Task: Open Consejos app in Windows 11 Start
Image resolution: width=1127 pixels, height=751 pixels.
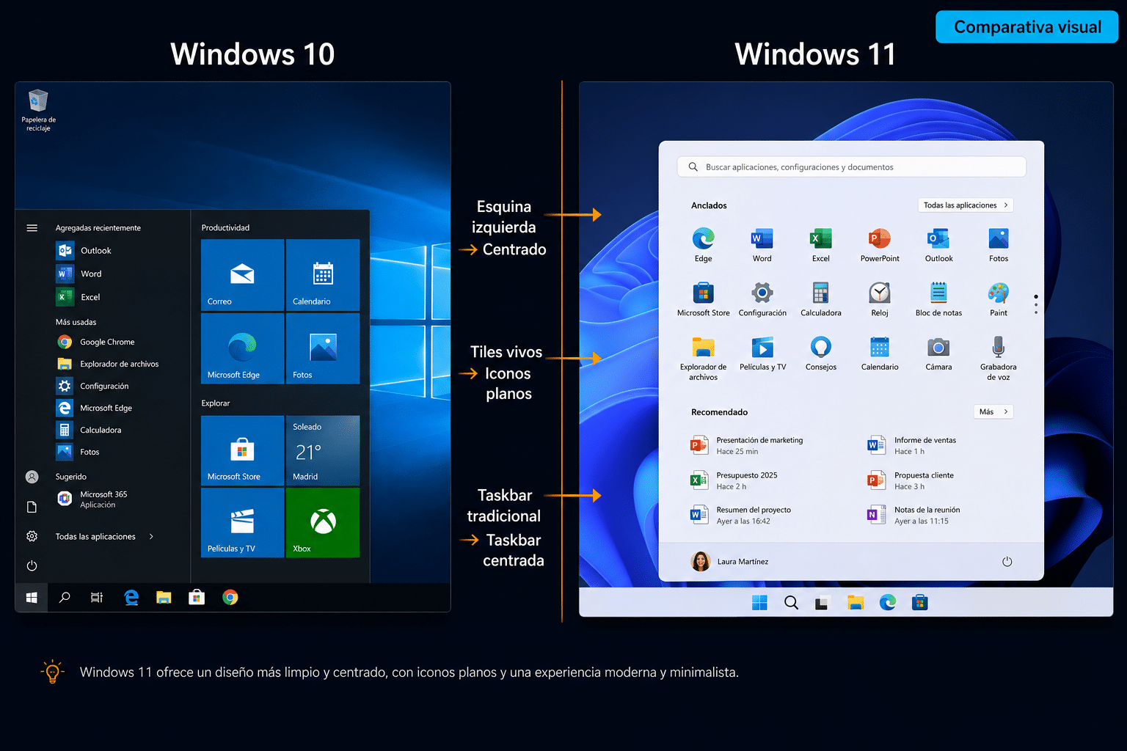Action: pyautogui.click(x=821, y=353)
